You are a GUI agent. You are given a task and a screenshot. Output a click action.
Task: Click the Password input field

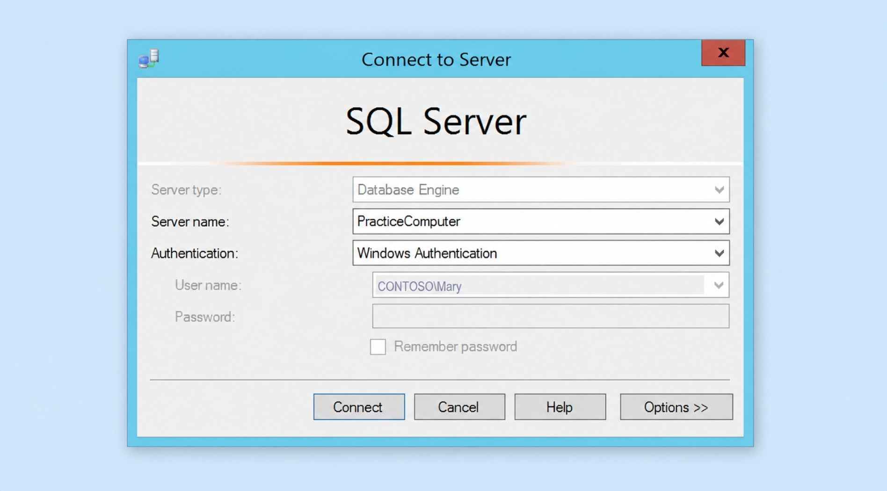pyautogui.click(x=551, y=316)
